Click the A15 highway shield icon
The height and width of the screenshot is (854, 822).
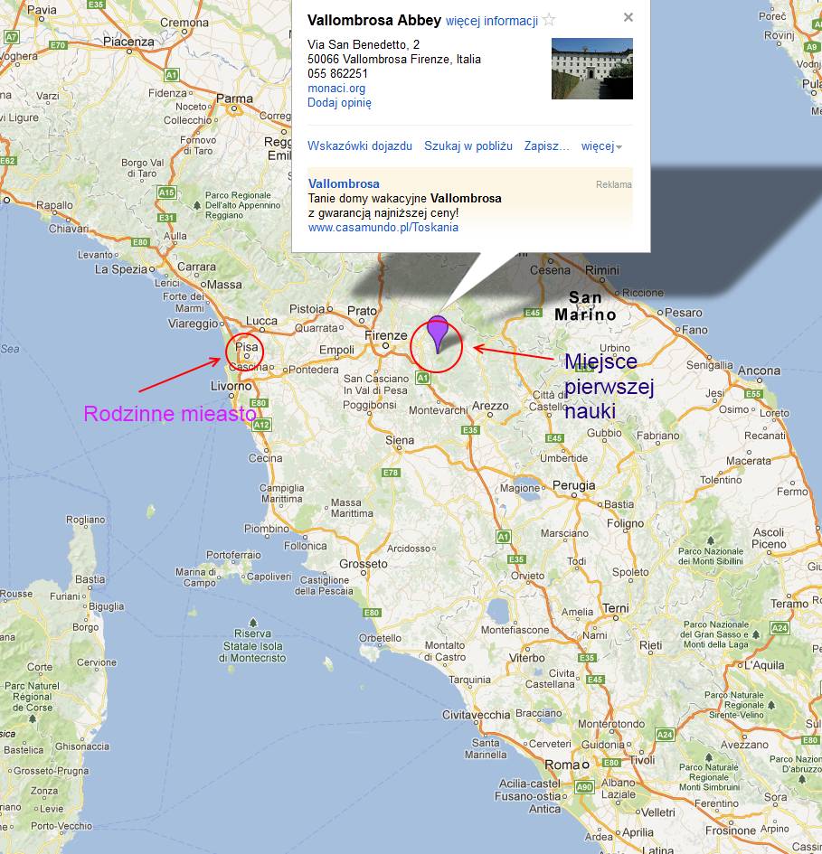[x=166, y=192]
